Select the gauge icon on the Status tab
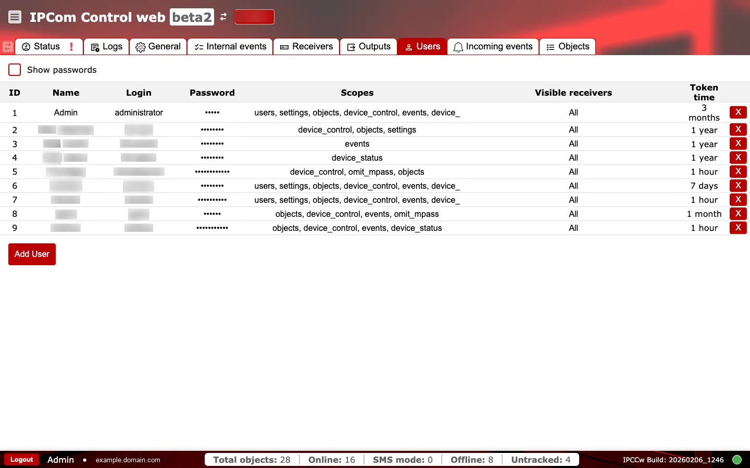Viewport: 750px width, 468px height. click(x=27, y=46)
